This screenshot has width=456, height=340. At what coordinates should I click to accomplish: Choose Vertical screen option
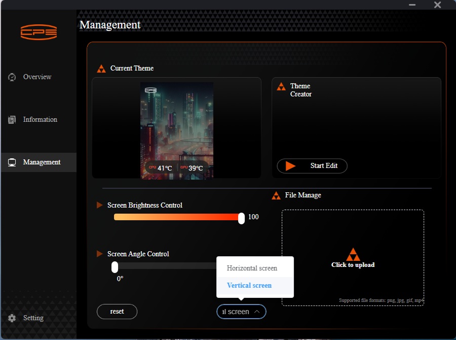(x=255, y=286)
